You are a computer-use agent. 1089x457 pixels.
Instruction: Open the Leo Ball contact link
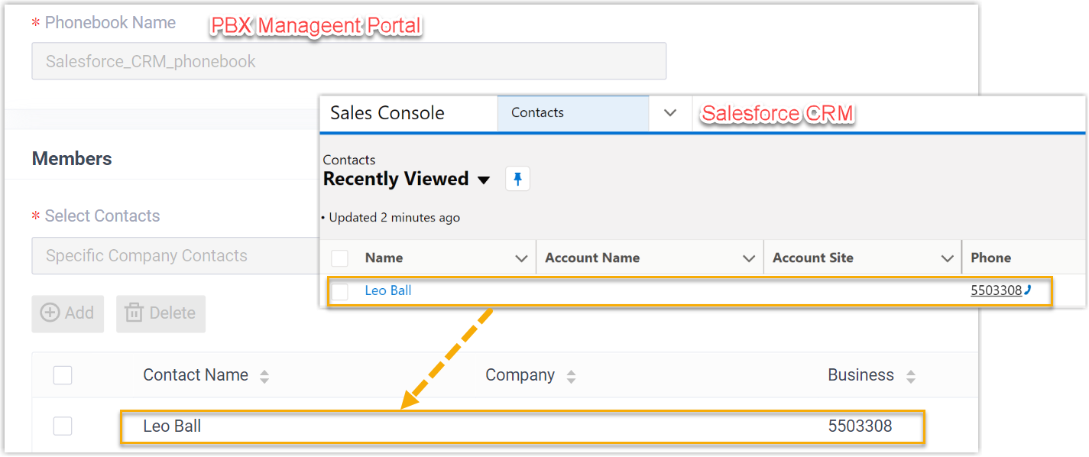coord(388,290)
